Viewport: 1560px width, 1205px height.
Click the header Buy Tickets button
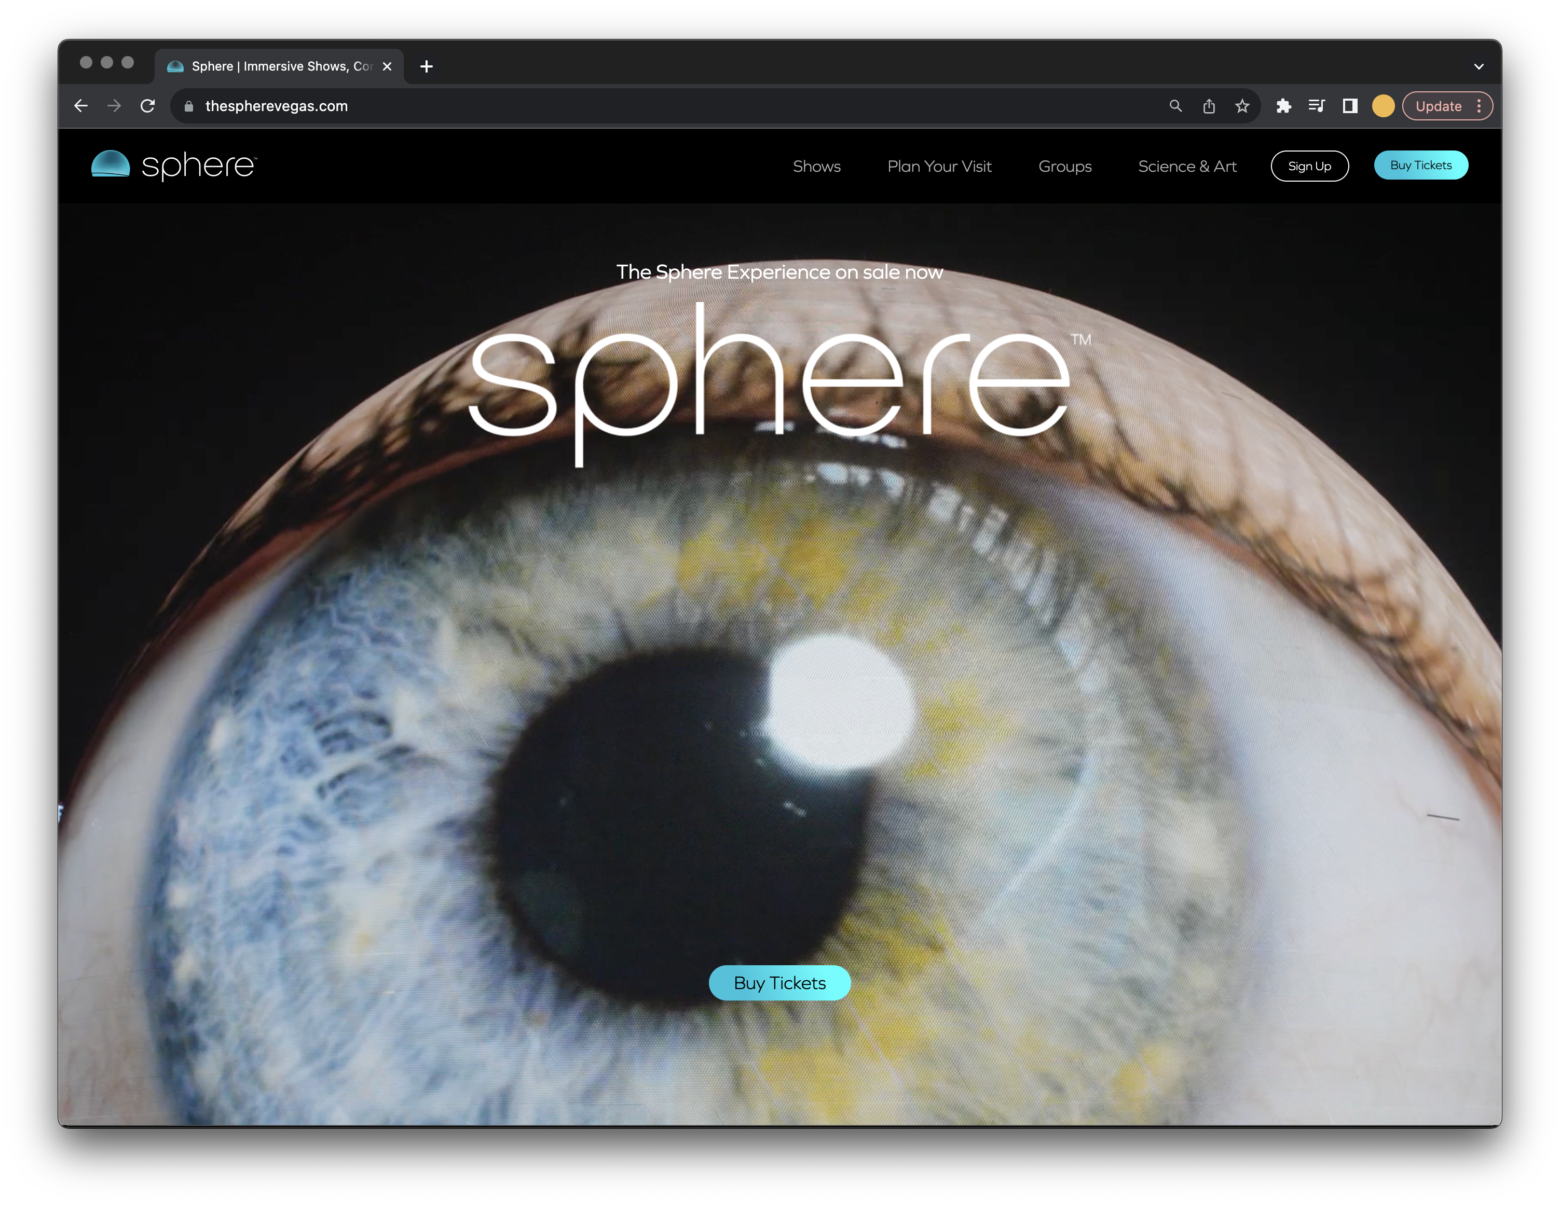[x=1420, y=165]
